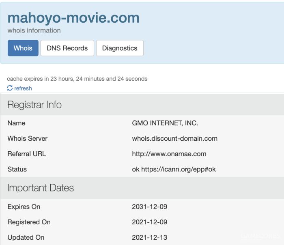
Task: Click the GMO INTERNET, INC. registrar name
Action: [165, 123]
